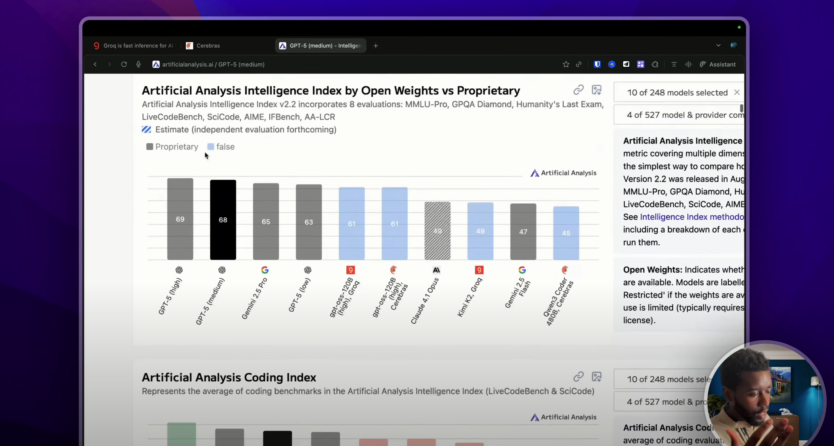
Task: Switch to the Groq is fast inference tab
Action: pyautogui.click(x=134, y=46)
